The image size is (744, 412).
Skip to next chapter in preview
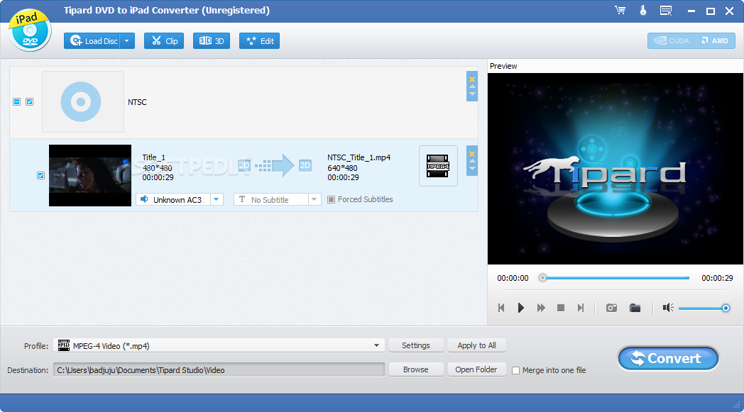tap(580, 308)
